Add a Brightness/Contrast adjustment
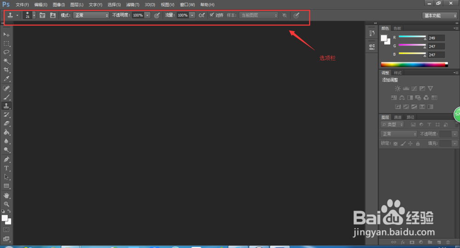Screen dimensions: 460x248 [x=397, y=88]
